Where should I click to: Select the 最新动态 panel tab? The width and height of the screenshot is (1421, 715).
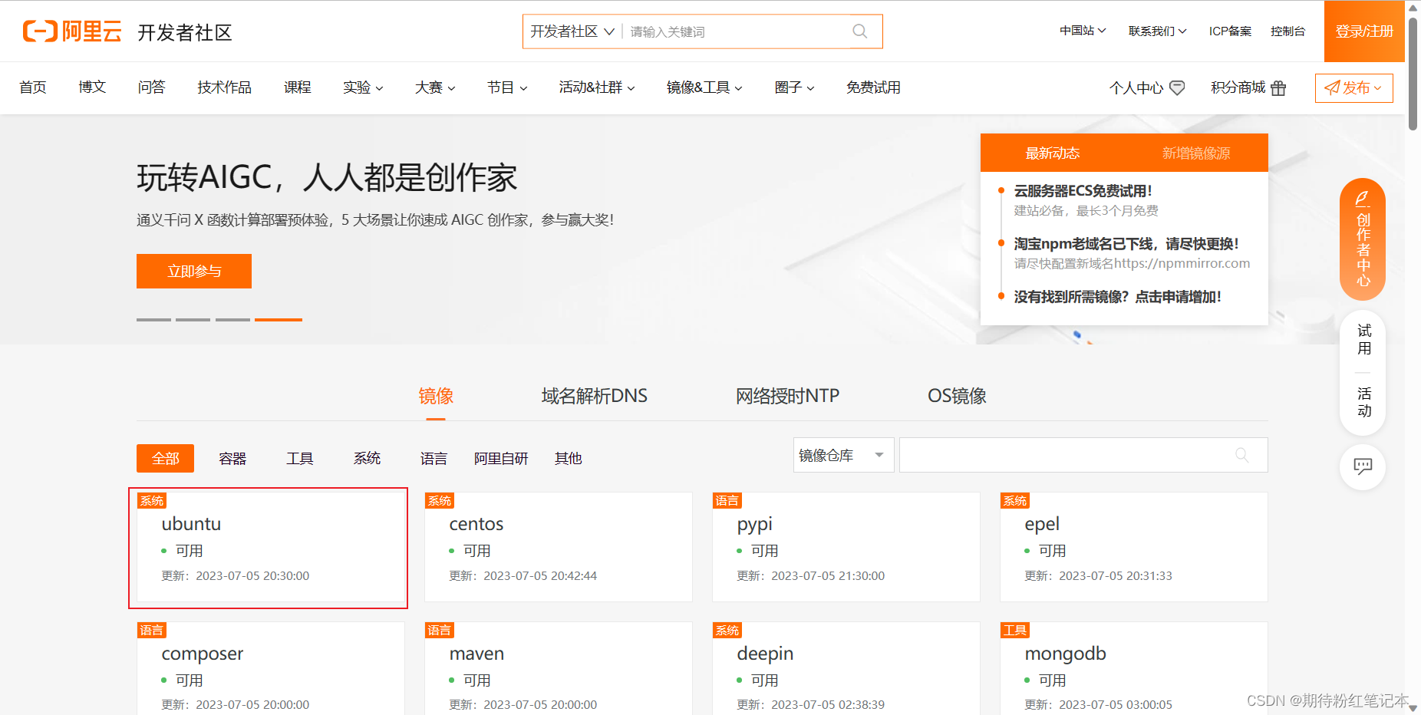1052,153
